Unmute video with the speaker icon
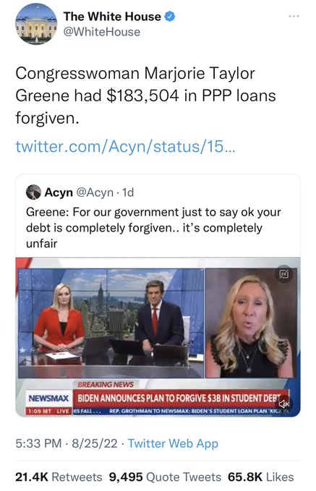The width and height of the screenshot is (316, 491). (283, 404)
